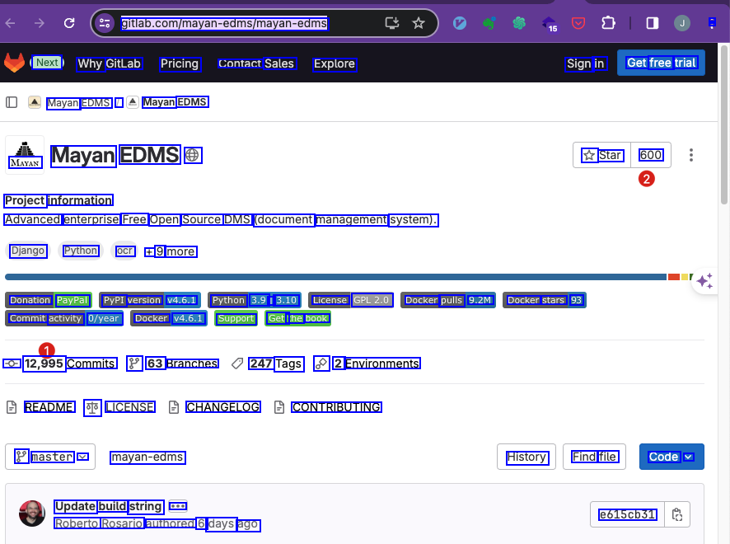Click the star icon to star project
The width and height of the screenshot is (730, 544).
point(589,155)
